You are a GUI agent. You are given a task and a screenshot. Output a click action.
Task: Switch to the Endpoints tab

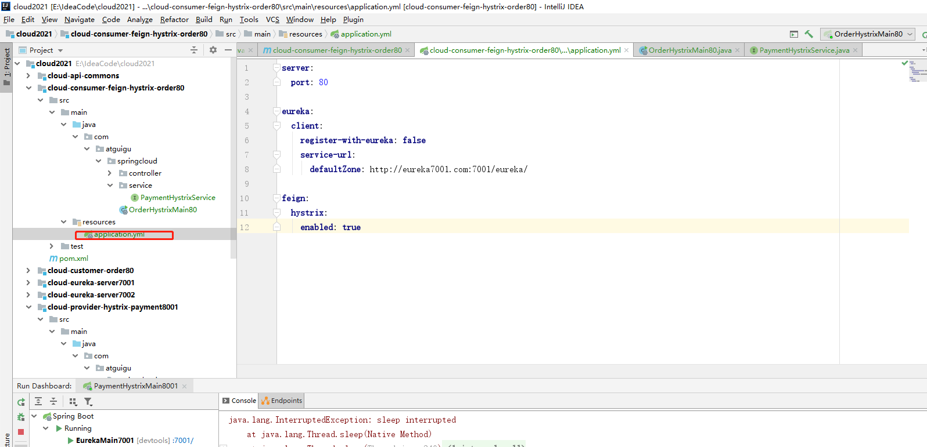(x=282, y=401)
